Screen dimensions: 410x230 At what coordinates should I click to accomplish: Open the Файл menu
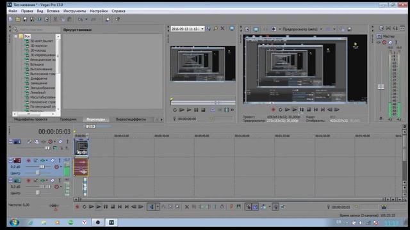[13, 11]
